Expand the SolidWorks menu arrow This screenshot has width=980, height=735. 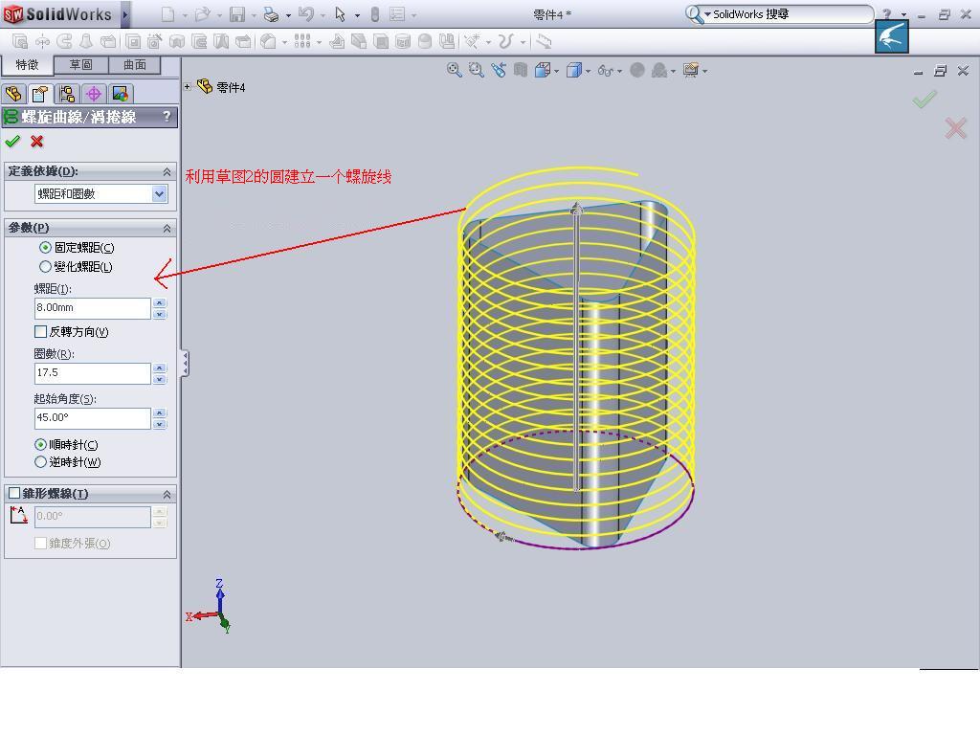(125, 14)
